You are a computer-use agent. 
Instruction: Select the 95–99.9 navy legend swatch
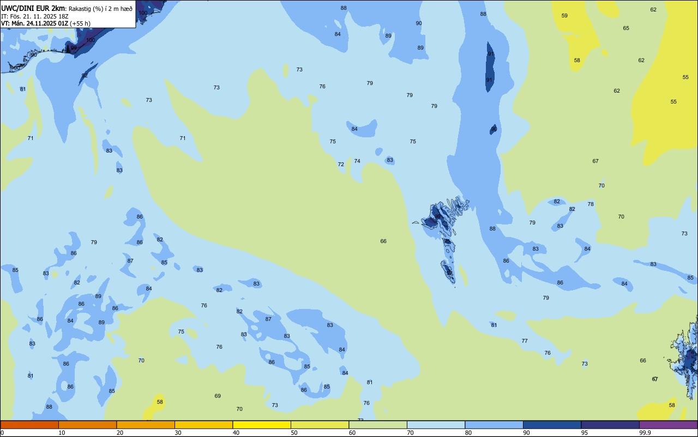tap(610, 424)
